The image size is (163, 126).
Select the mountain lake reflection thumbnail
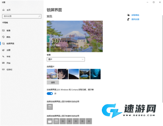(x=85, y=74)
